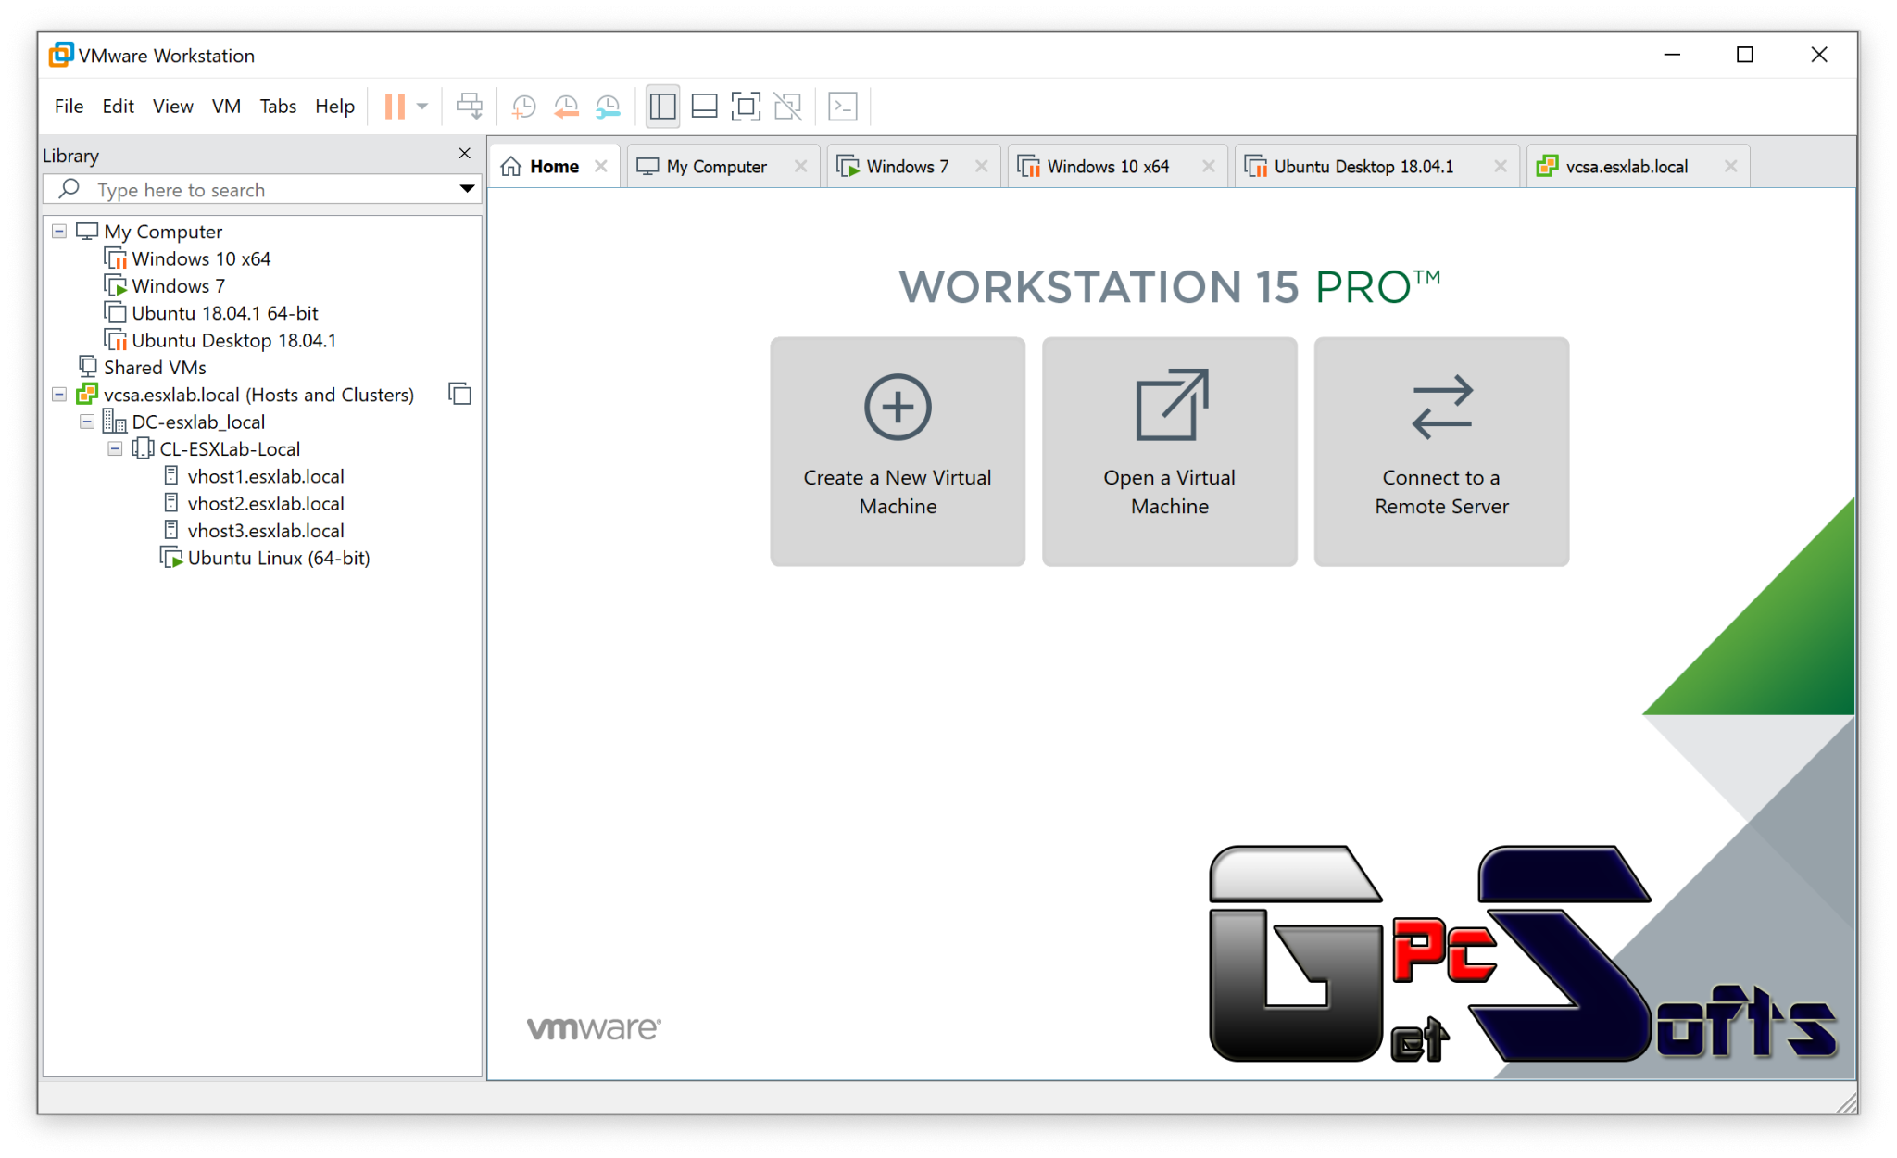Revert to the previous snapshot icon
Viewport: 1897px width, 1158px height.
pos(566,107)
